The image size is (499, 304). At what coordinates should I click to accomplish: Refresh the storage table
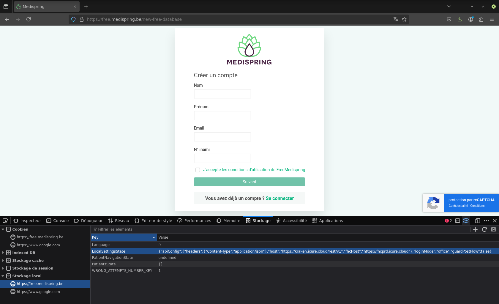(484, 229)
